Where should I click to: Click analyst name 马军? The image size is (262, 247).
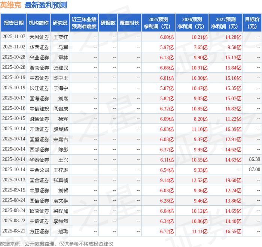63,47
